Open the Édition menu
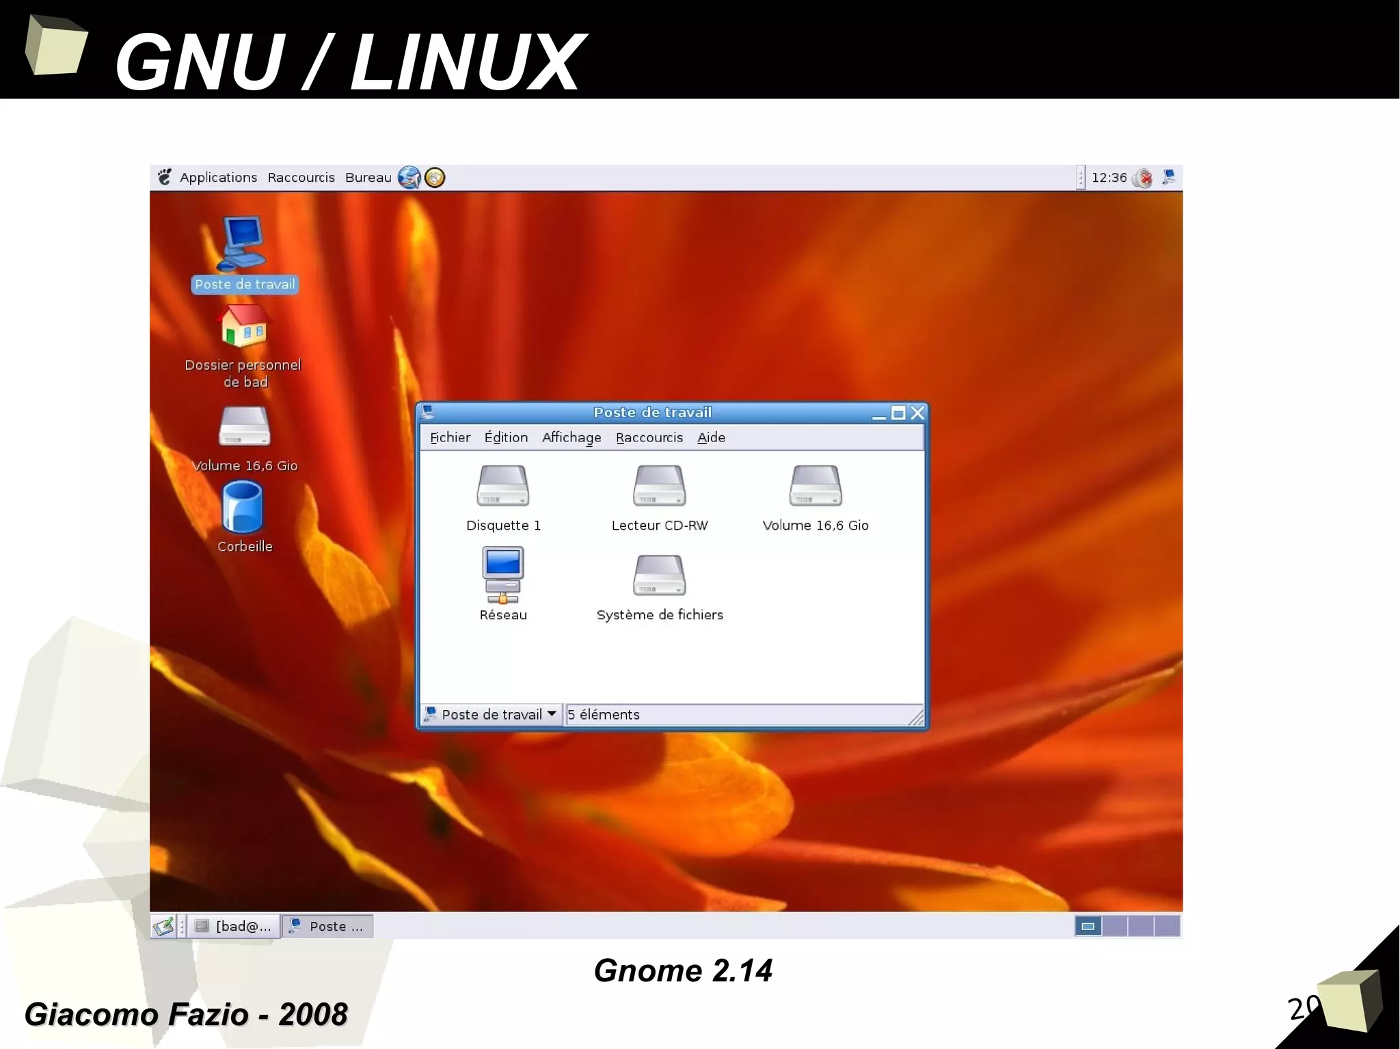The width and height of the screenshot is (1400, 1049). pyautogui.click(x=506, y=437)
